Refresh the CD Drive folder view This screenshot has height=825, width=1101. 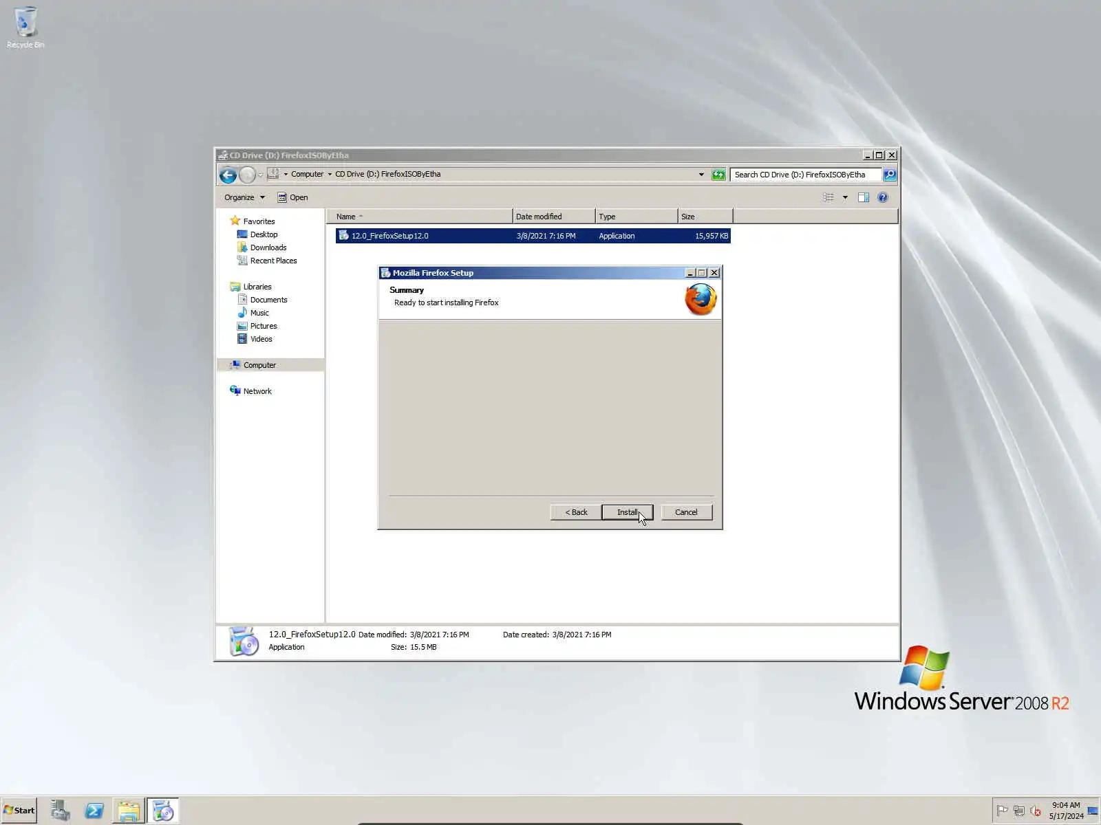tap(718, 175)
